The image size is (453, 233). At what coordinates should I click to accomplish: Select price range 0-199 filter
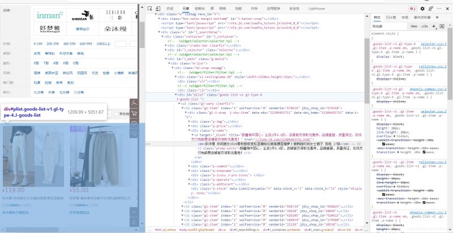click(x=38, y=44)
